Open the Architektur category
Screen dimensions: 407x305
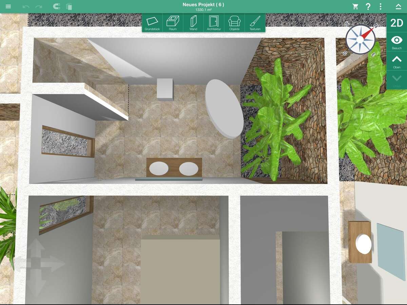214,23
